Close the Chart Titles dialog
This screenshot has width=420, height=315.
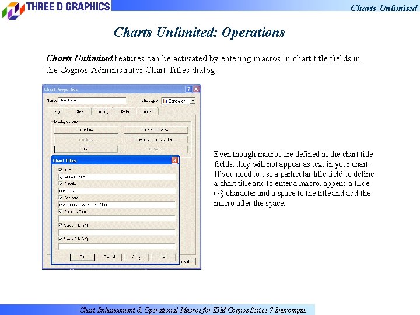(x=174, y=160)
